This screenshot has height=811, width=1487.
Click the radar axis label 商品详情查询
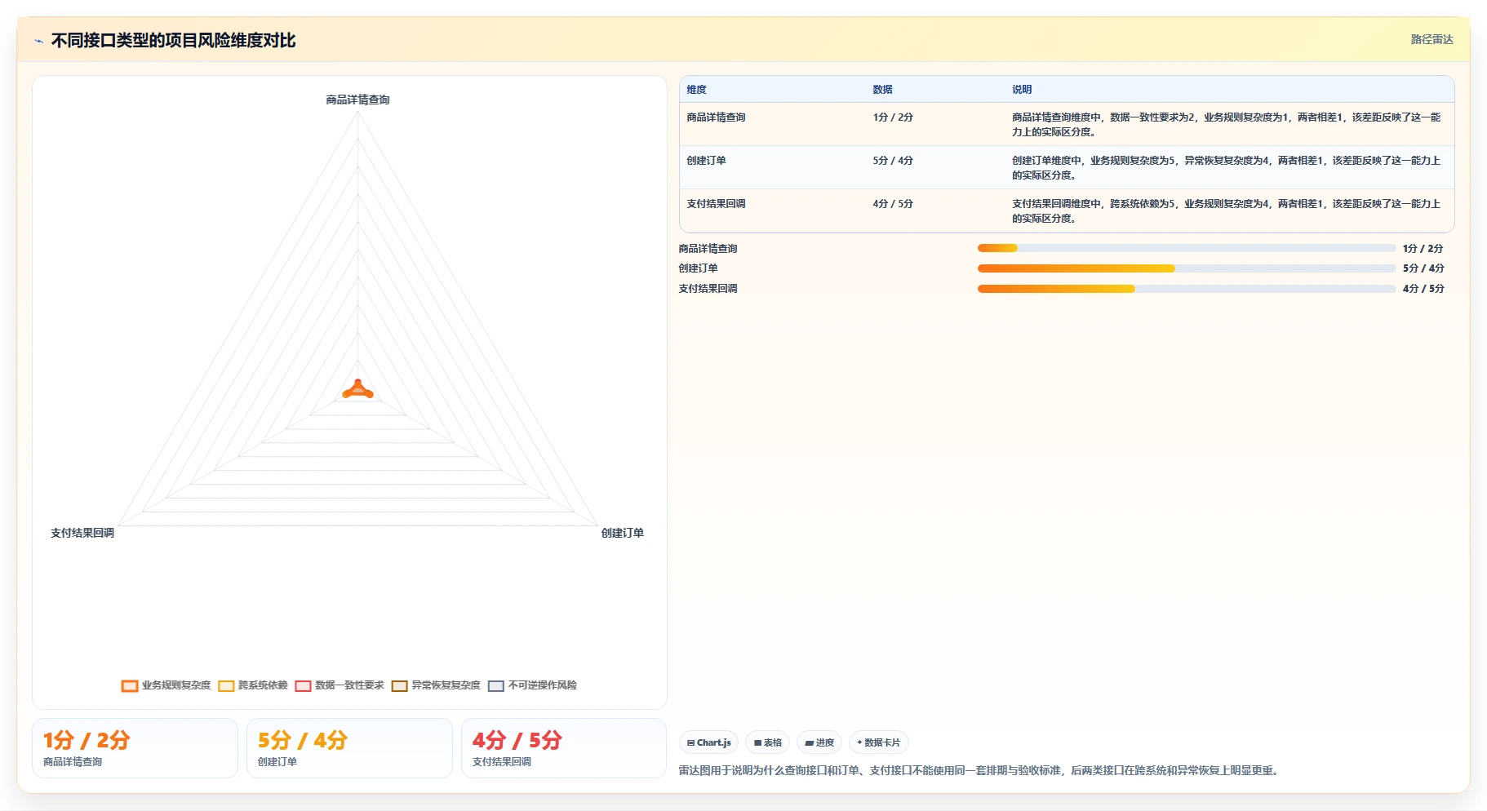(x=357, y=100)
